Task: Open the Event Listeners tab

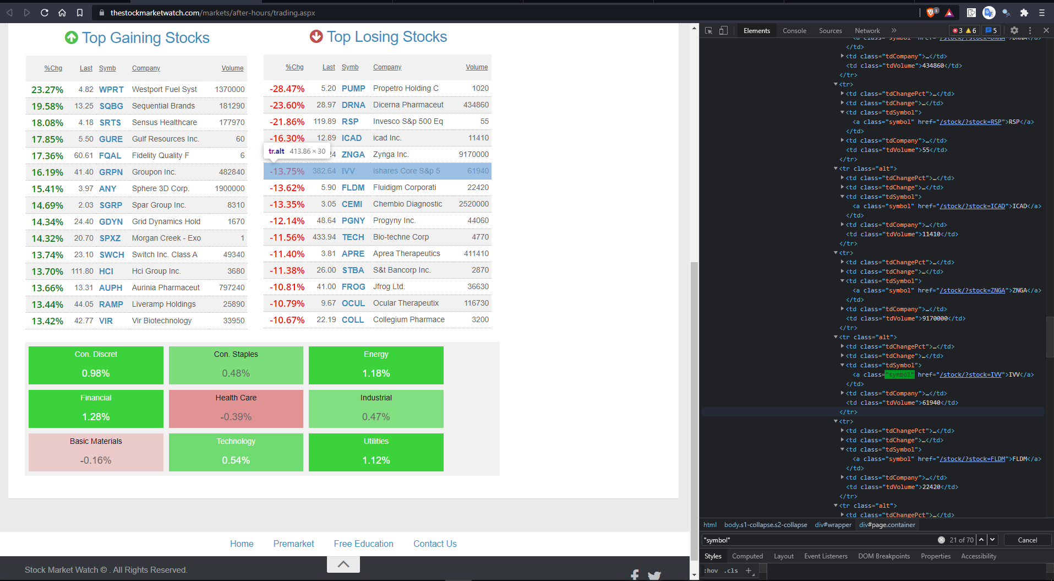Action: (x=826, y=556)
